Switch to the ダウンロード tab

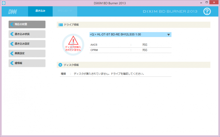(x=65, y=11)
